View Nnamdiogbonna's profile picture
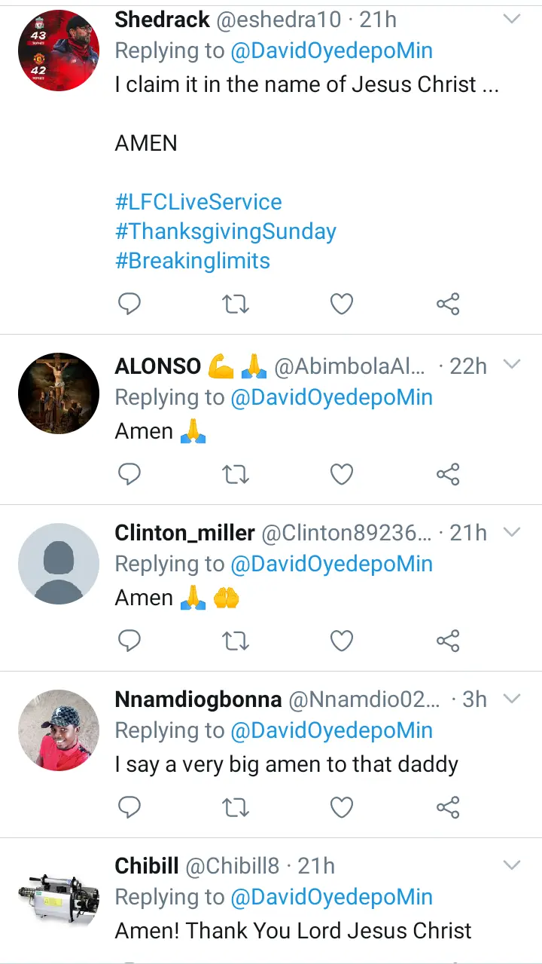 59,730
